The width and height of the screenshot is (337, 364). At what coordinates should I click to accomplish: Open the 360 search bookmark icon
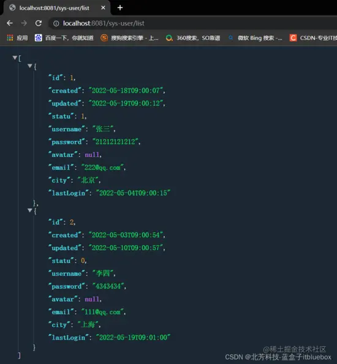pos(169,37)
